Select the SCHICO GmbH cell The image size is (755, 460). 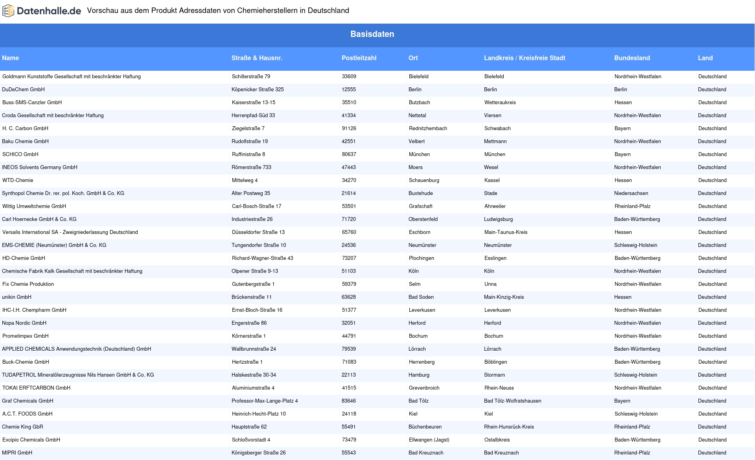tap(20, 155)
